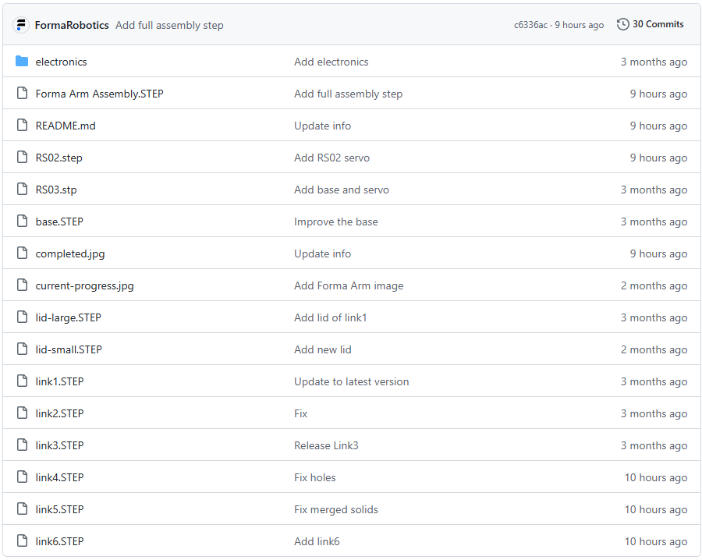Click the file icon beside completed.jpg
The height and width of the screenshot is (560, 702).
pos(22,253)
